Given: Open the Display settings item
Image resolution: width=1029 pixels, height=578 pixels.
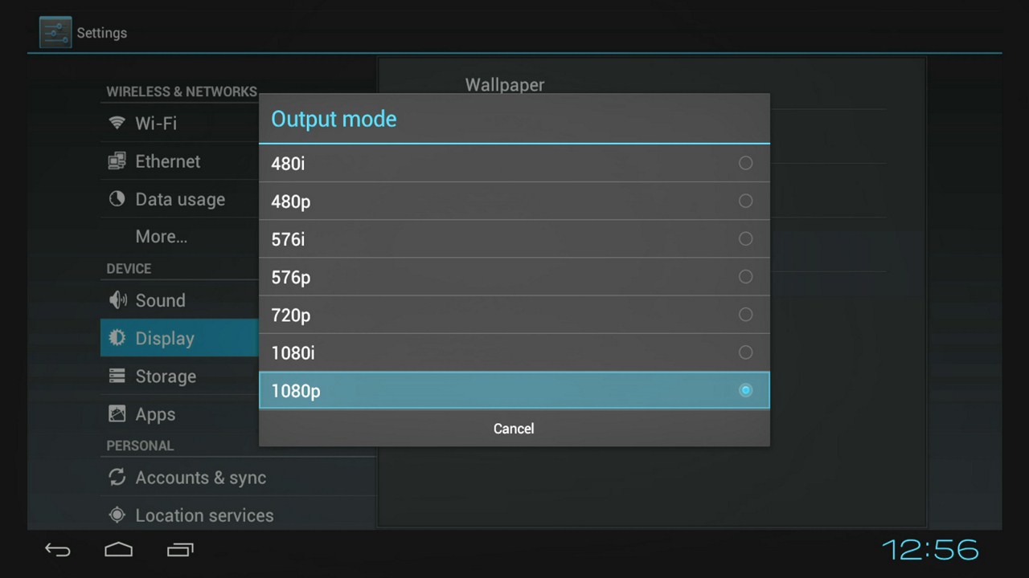Looking at the screenshot, I should tap(180, 338).
